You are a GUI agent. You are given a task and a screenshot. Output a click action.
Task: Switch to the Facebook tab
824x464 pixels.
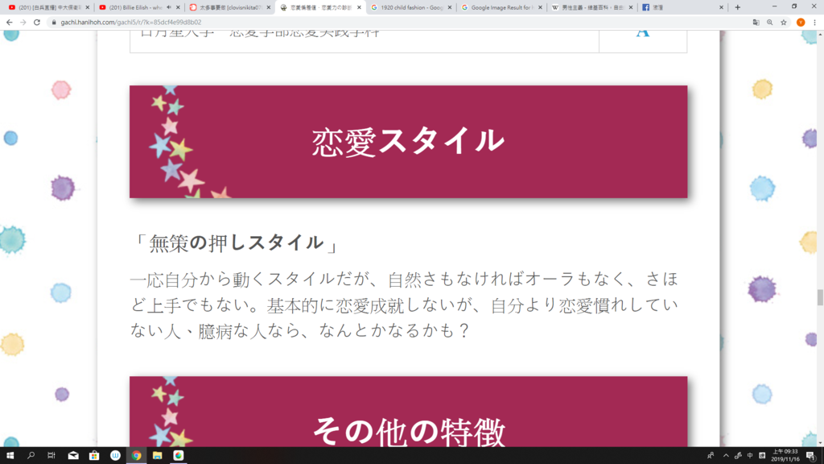(x=682, y=7)
